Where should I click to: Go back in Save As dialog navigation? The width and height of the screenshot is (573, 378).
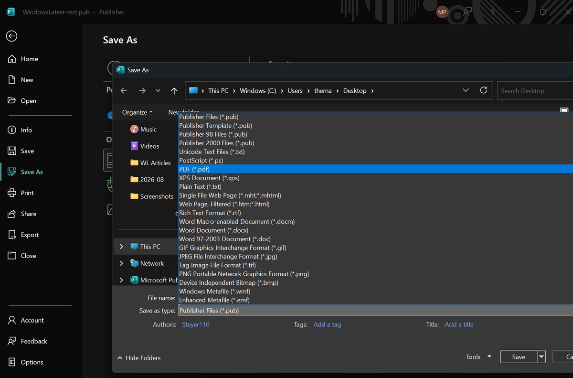124,91
